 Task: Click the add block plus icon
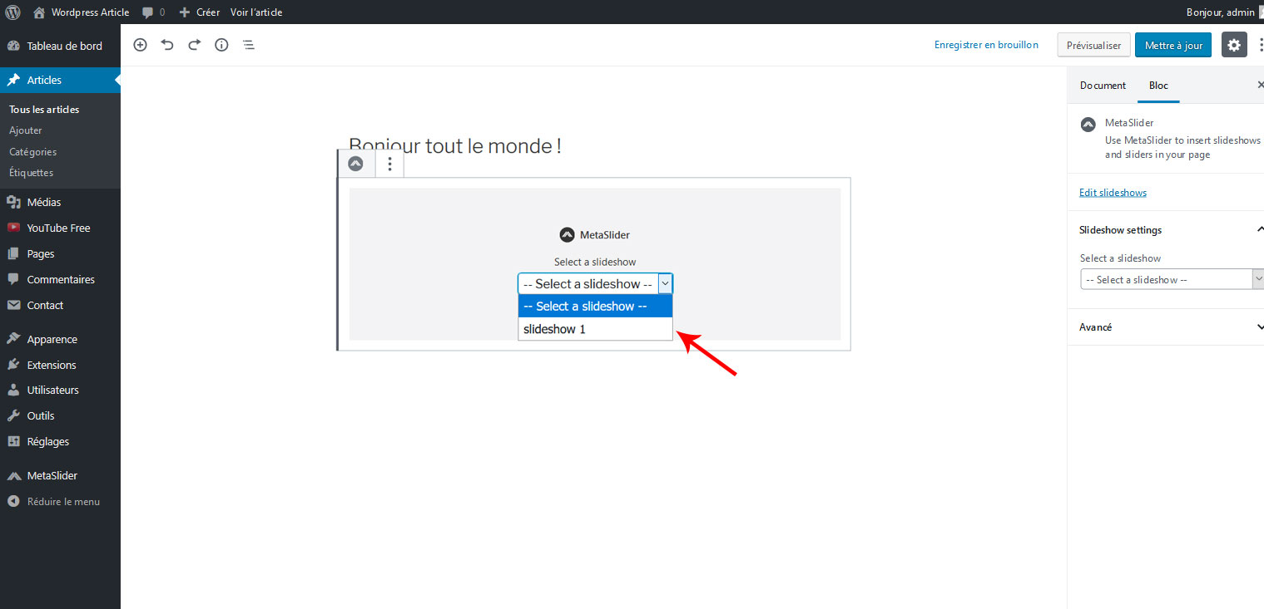(x=141, y=45)
